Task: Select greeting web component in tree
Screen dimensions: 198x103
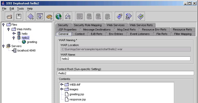Action: pyautogui.click(x=32, y=42)
